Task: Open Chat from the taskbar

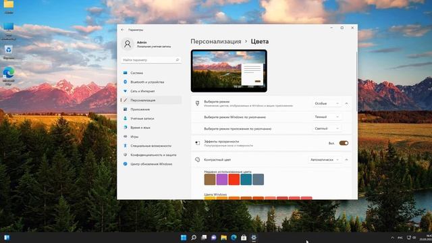Action: coord(214,238)
